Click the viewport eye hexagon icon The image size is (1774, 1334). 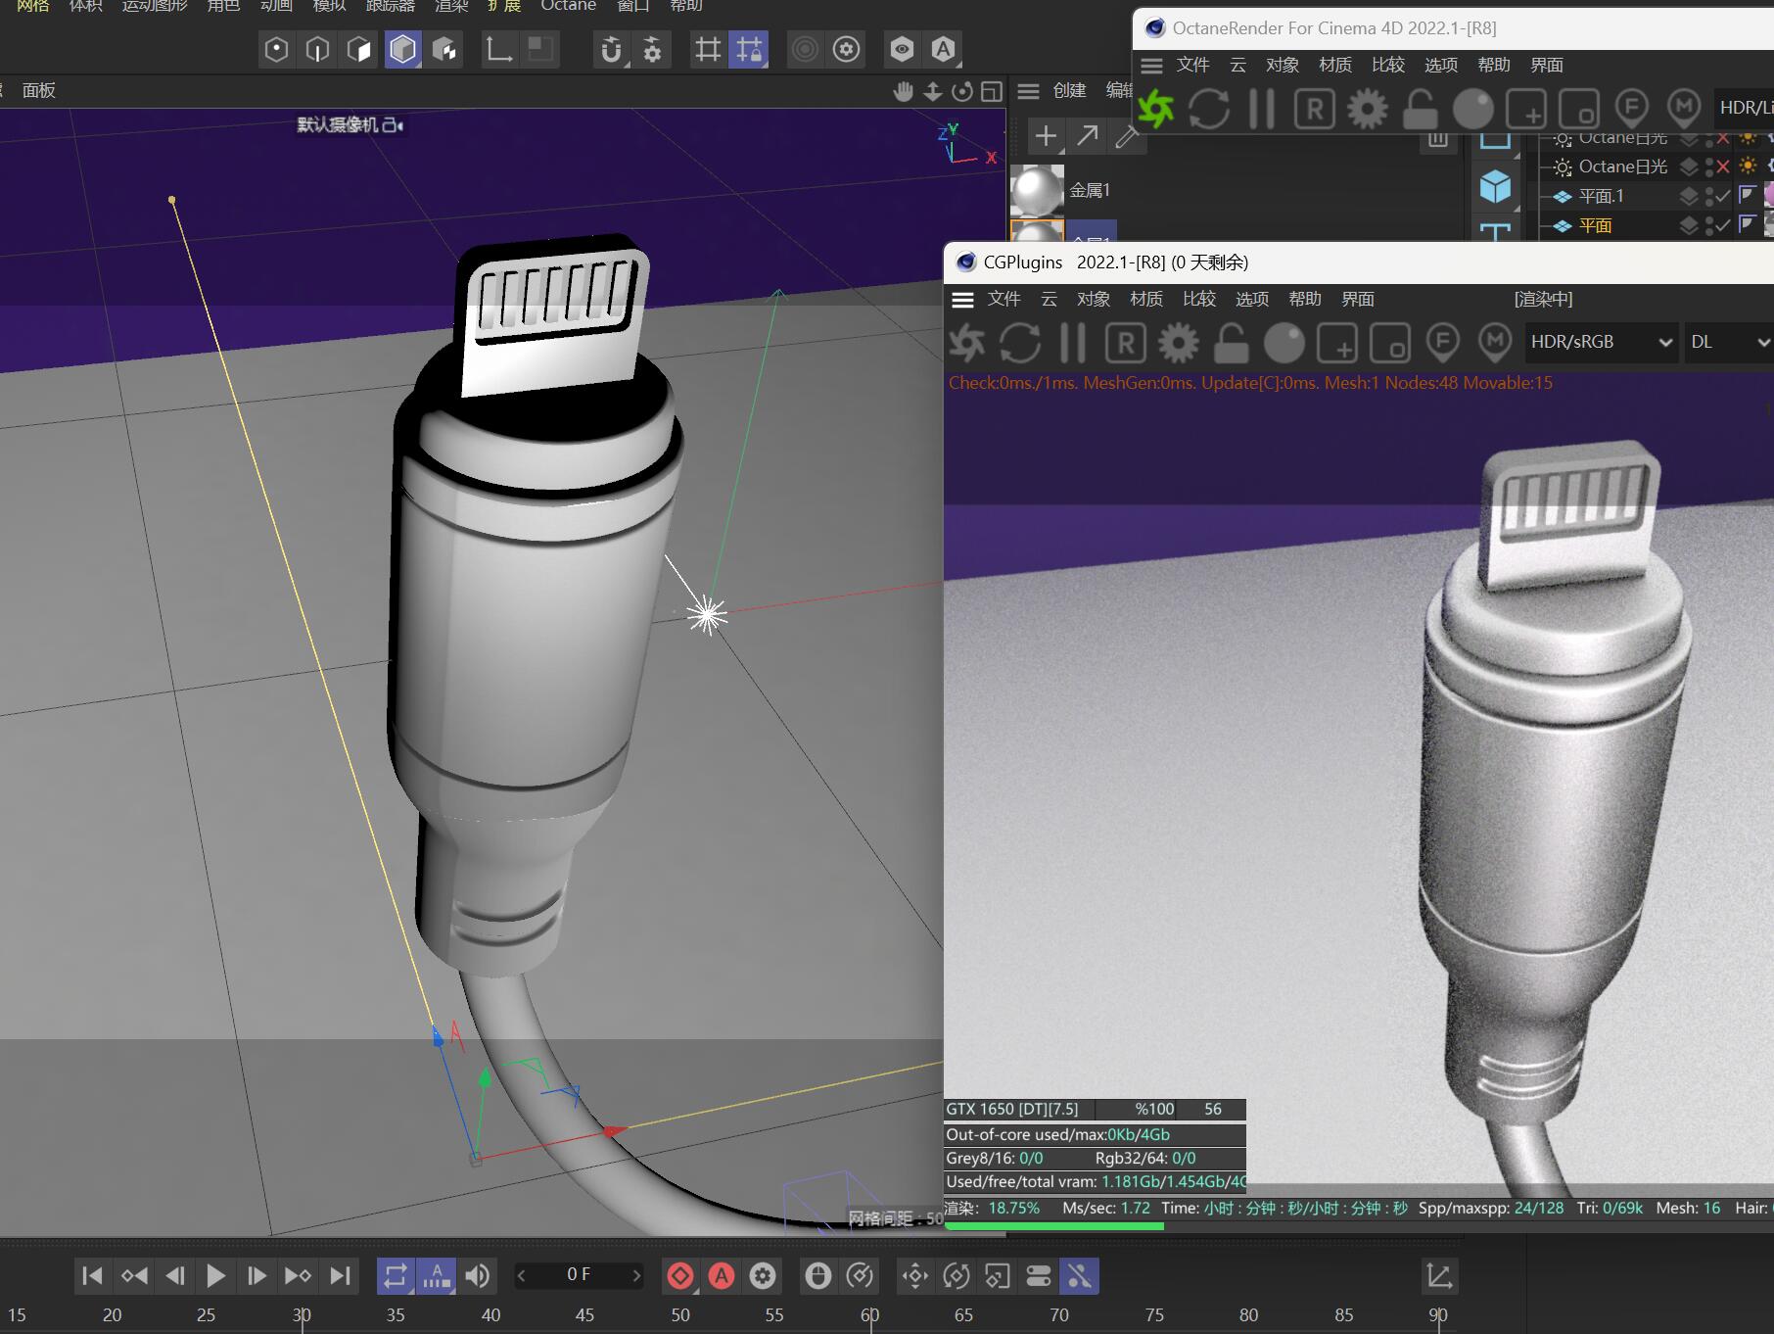click(902, 49)
